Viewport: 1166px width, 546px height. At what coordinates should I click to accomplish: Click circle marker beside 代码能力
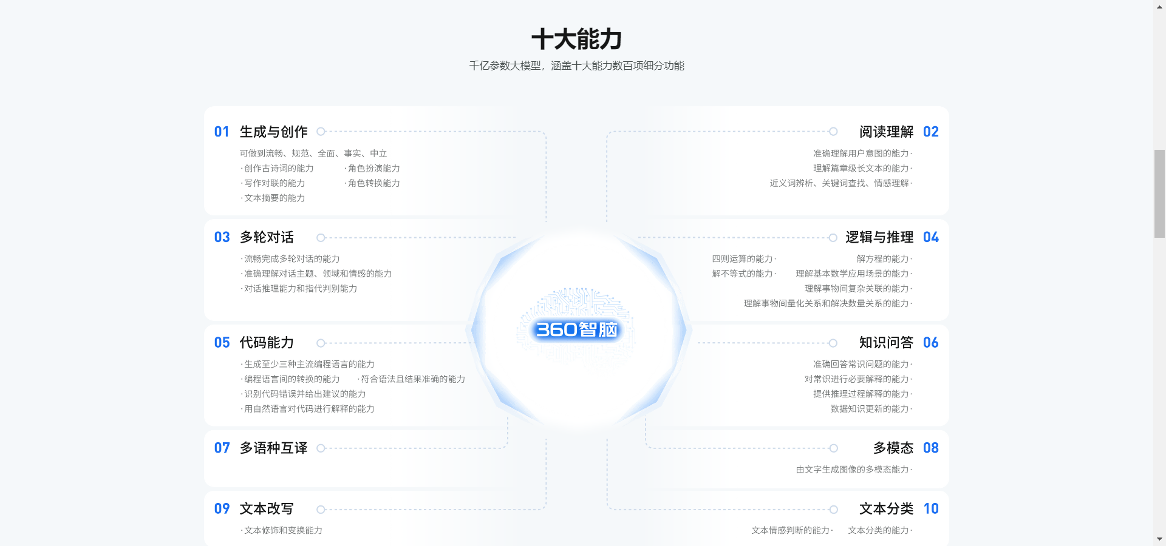[321, 343]
